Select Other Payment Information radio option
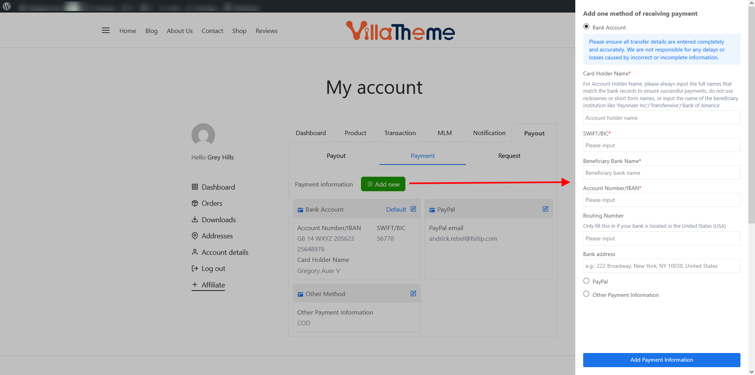 click(x=586, y=294)
